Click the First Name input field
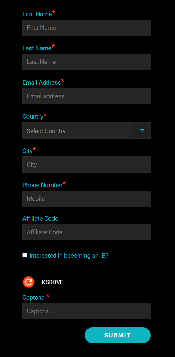 [86, 28]
